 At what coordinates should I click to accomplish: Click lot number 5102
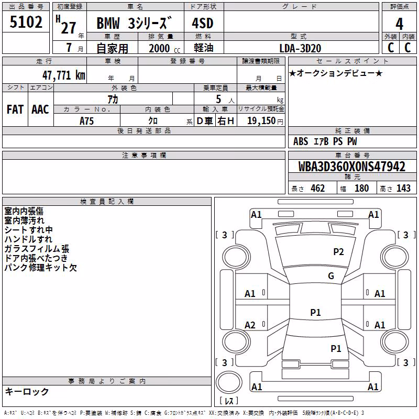tap(26, 22)
